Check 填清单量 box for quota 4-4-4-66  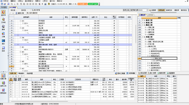(x=15, y=82)
